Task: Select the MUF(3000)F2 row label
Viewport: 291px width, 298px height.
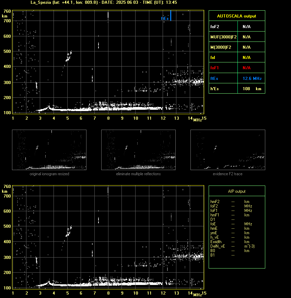Action: (223, 37)
